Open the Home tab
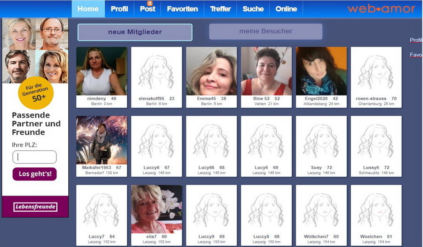Viewport: 423px width, 247px height. click(x=88, y=9)
